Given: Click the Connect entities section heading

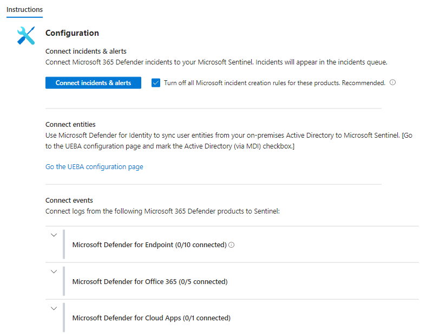Looking at the screenshot, I should [70, 125].
